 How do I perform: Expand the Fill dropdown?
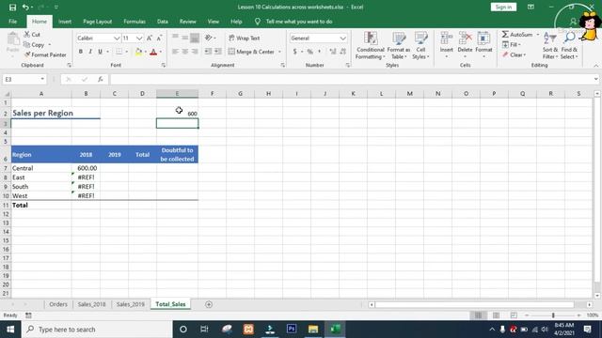click(x=520, y=45)
